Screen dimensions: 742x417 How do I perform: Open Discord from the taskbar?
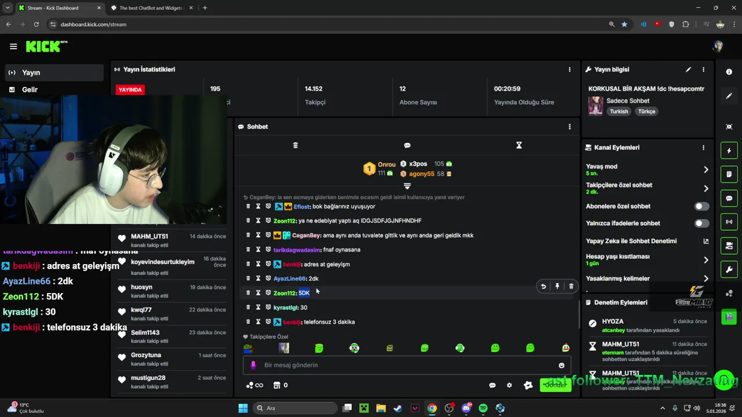[466, 408]
